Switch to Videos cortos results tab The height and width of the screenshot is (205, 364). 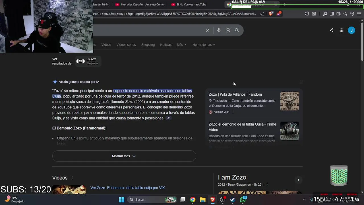pyautogui.click(x=126, y=45)
